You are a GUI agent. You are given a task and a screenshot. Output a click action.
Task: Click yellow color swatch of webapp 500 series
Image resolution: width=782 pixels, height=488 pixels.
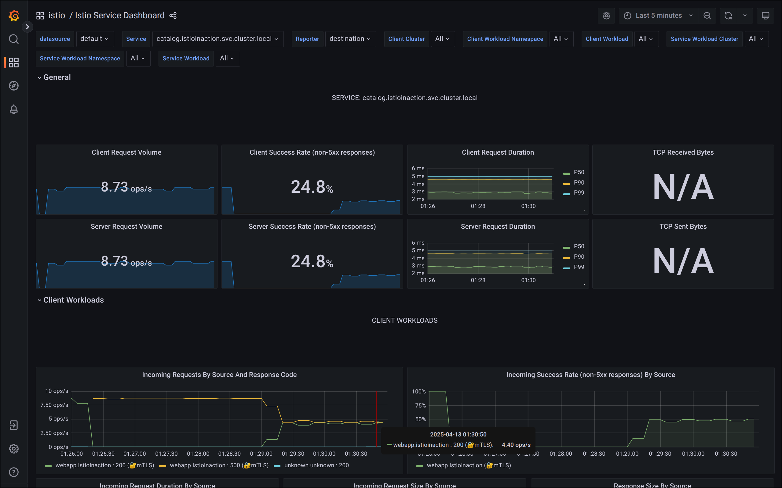coord(163,466)
